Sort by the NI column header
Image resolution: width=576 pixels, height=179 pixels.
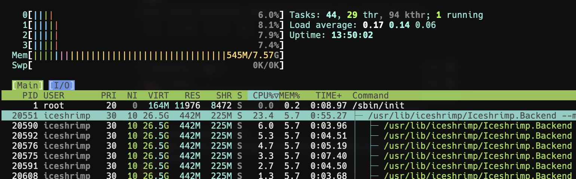[132, 95]
